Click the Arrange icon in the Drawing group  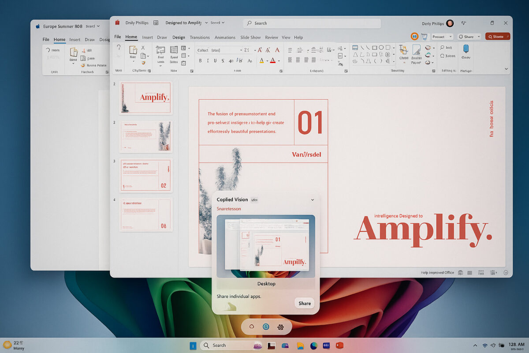click(x=403, y=50)
